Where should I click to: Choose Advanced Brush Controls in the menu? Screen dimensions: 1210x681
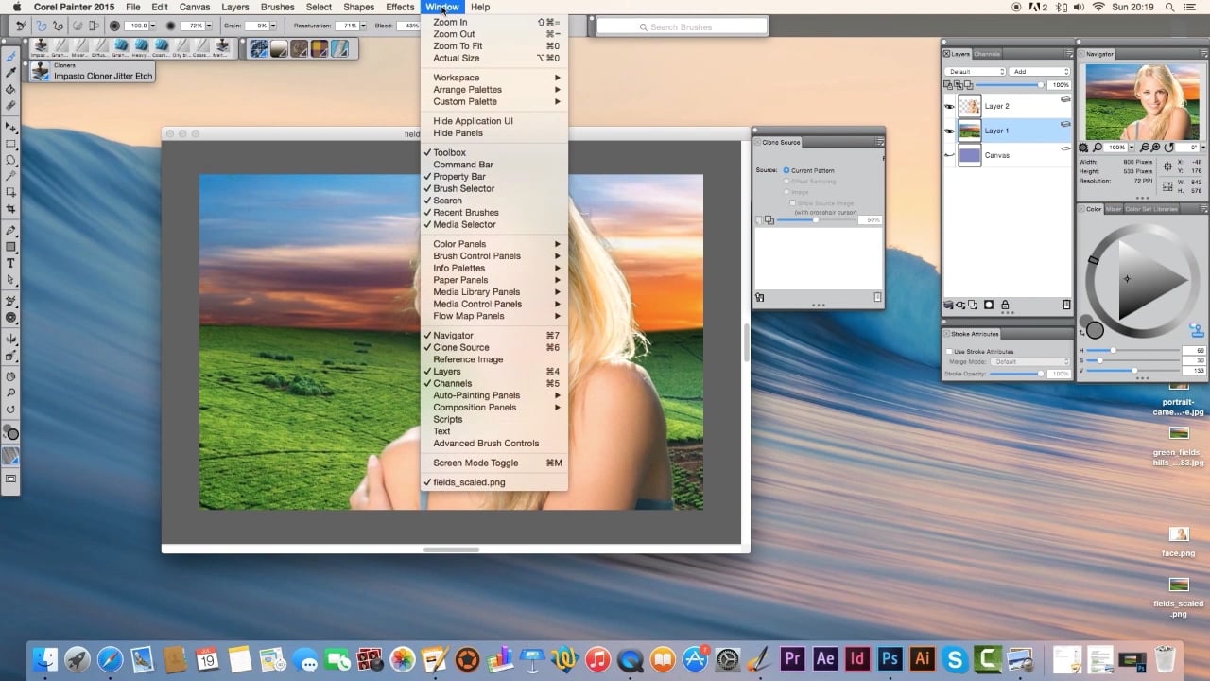point(486,444)
